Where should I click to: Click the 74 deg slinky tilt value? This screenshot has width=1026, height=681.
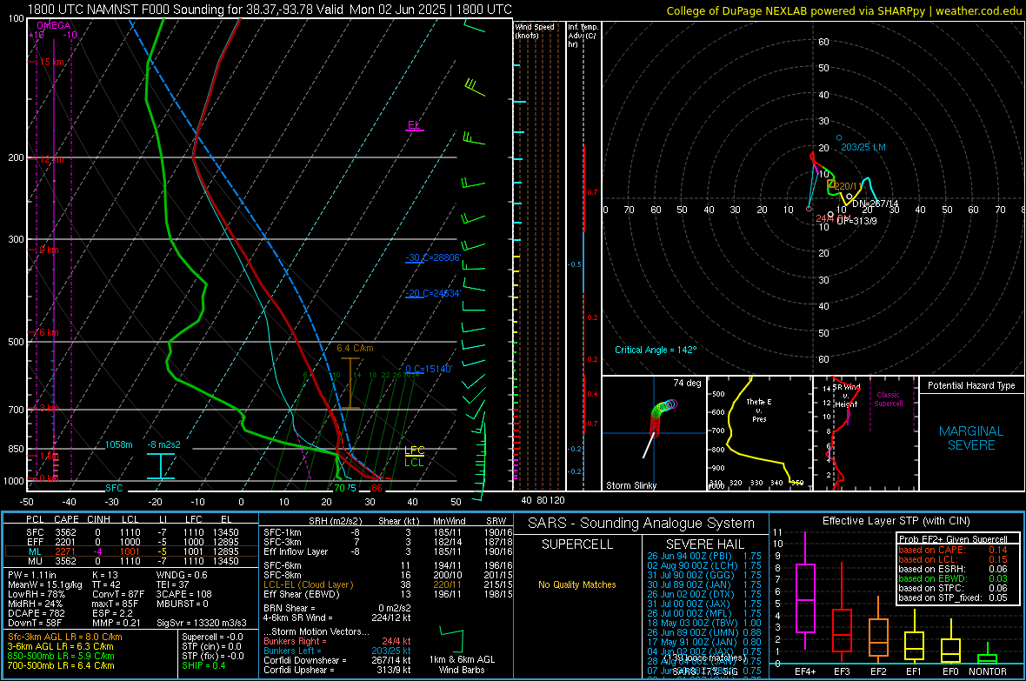(687, 383)
